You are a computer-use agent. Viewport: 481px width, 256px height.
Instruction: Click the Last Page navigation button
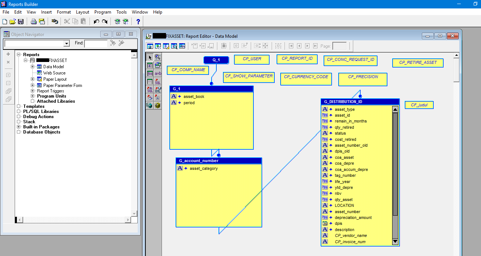tap(315, 46)
